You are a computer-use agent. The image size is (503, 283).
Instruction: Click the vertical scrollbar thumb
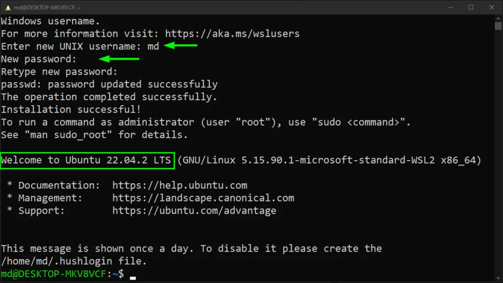tap(498, 27)
